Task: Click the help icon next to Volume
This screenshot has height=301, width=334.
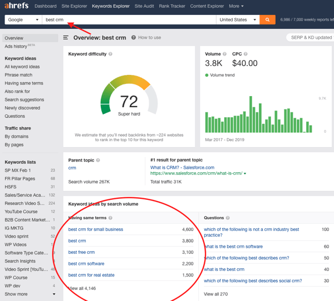Action: click(225, 54)
